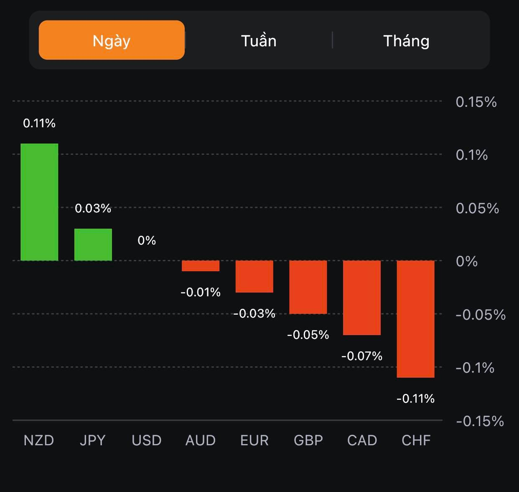This screenshot has height=492, width=519.
Task: Click the AUD axis label
Action: pyautogui.click(x=201, y=440)
